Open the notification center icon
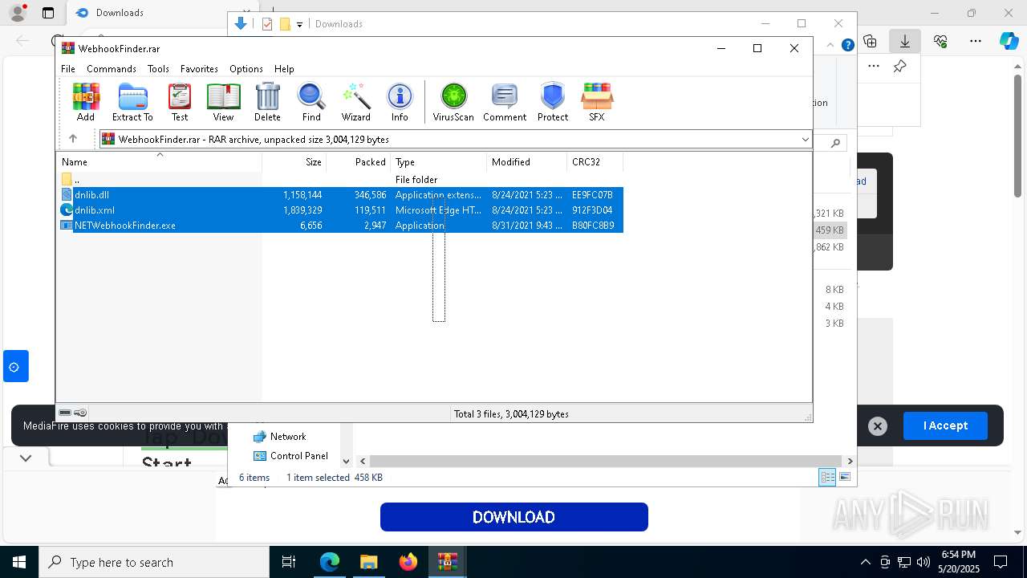Image resolution: width=1027 pixels, height=578 pixels. (x=1001, y=562)
